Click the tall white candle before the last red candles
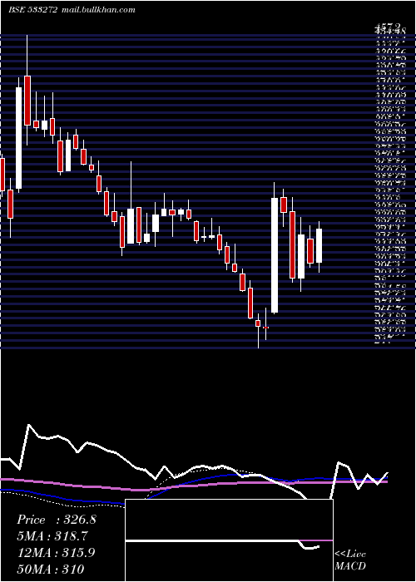This screenshot has width=416, height=582. point(275,255)
